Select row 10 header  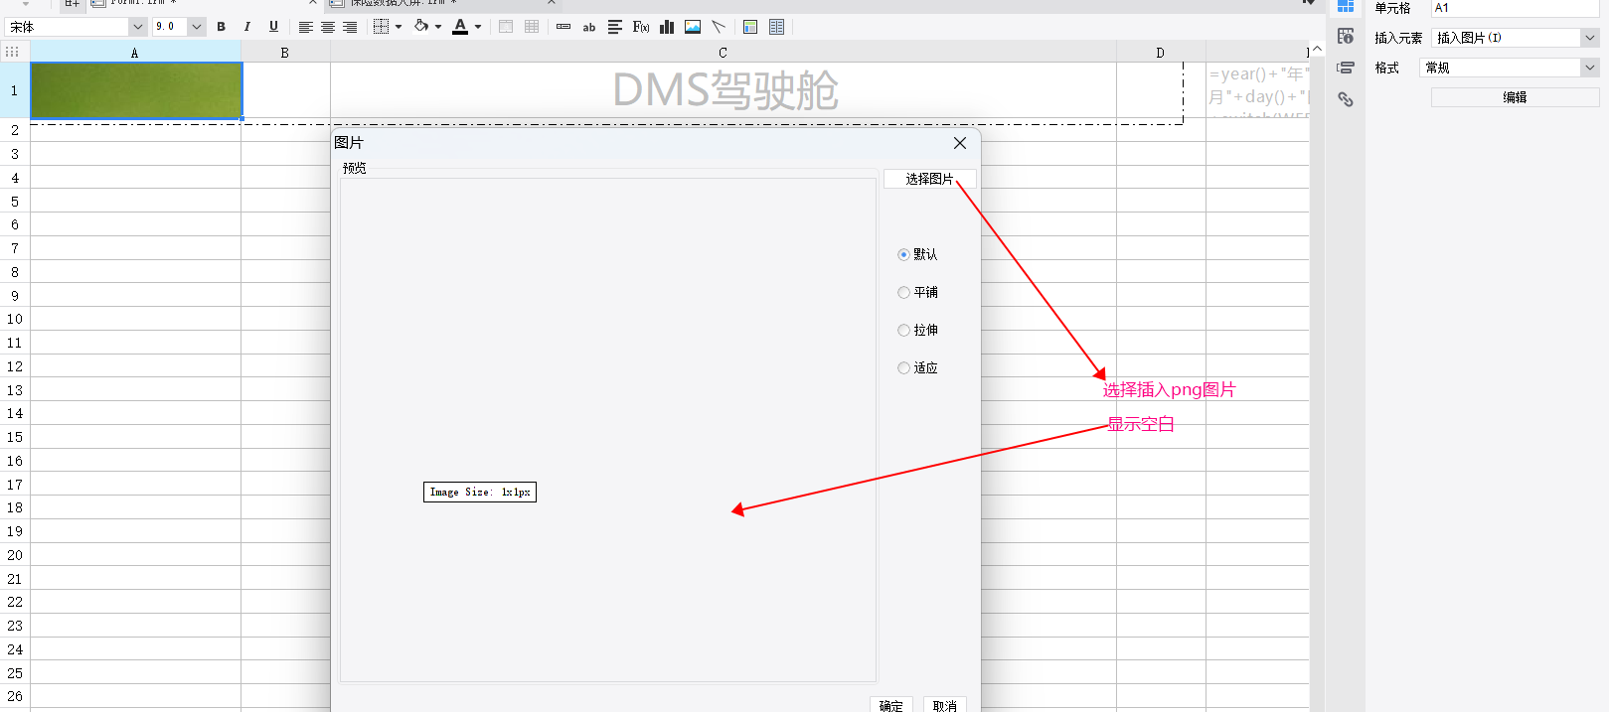point(15,319)
